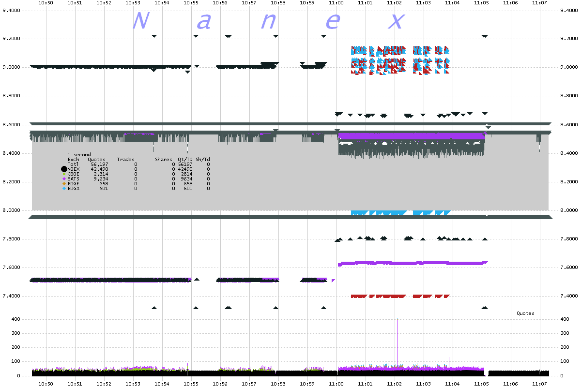Click 9.2000 on the right price axis
The width and height of the screenshot is (581, 387).
point(568,39)
